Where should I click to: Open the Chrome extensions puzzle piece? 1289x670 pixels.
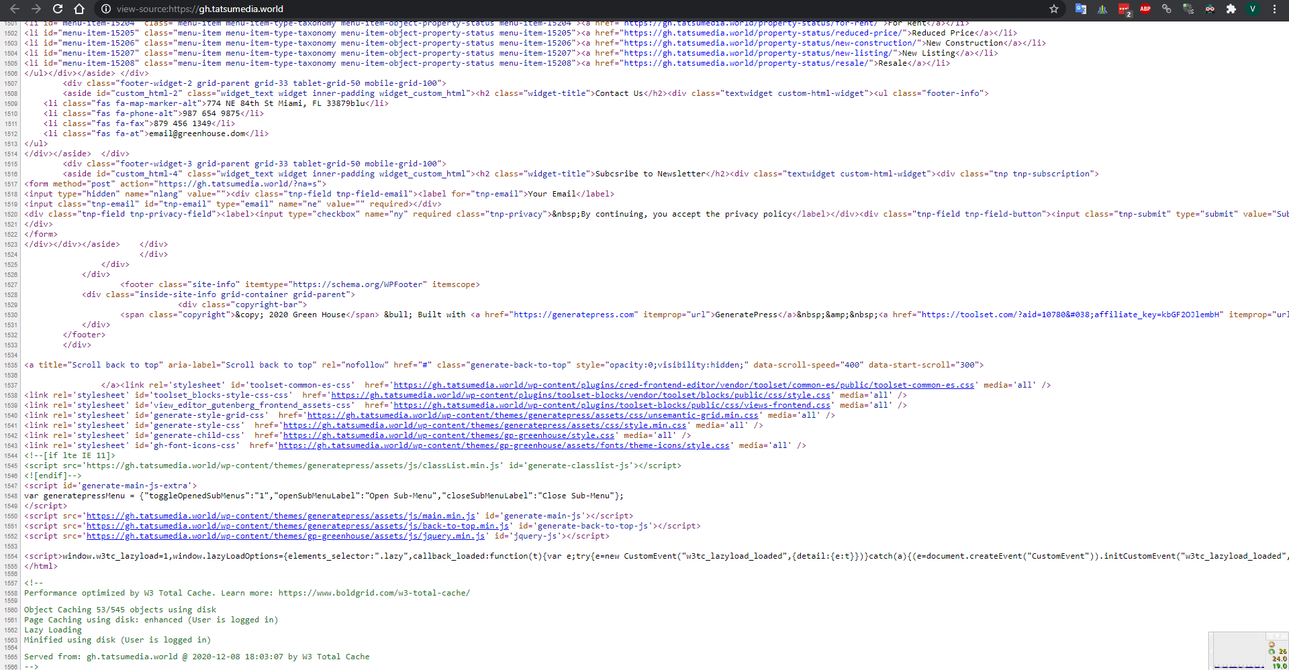pyautogui.click(x=1232, y=9)
